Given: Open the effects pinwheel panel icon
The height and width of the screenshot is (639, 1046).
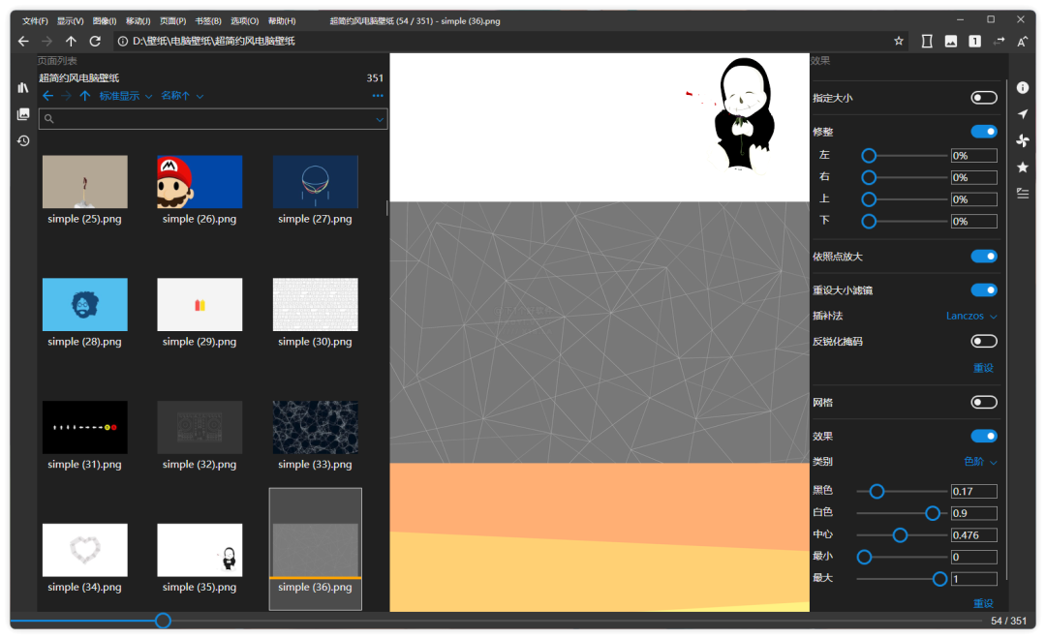Looking at the screenshot, I should pos(1022,141).
